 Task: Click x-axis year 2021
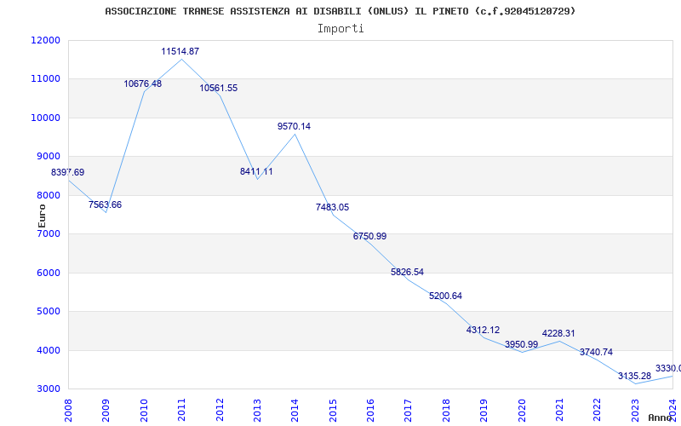point(559,410)
